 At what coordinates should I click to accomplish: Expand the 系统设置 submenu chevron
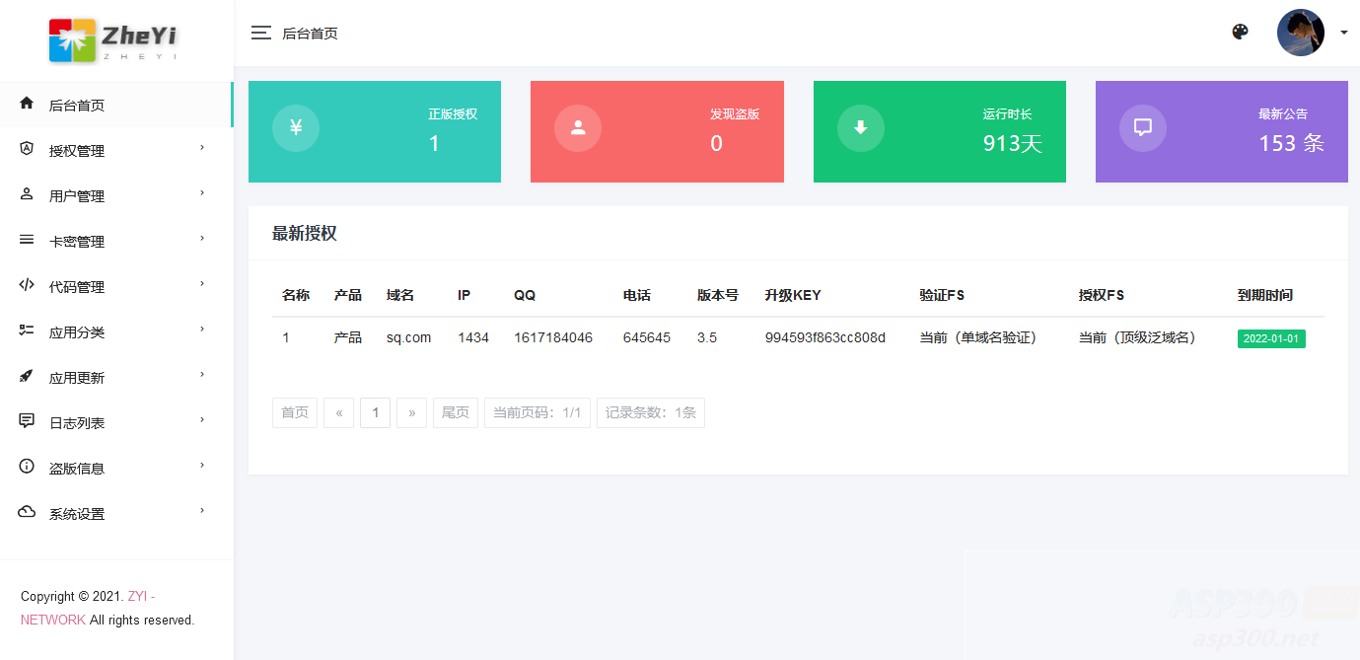(202, 512)
